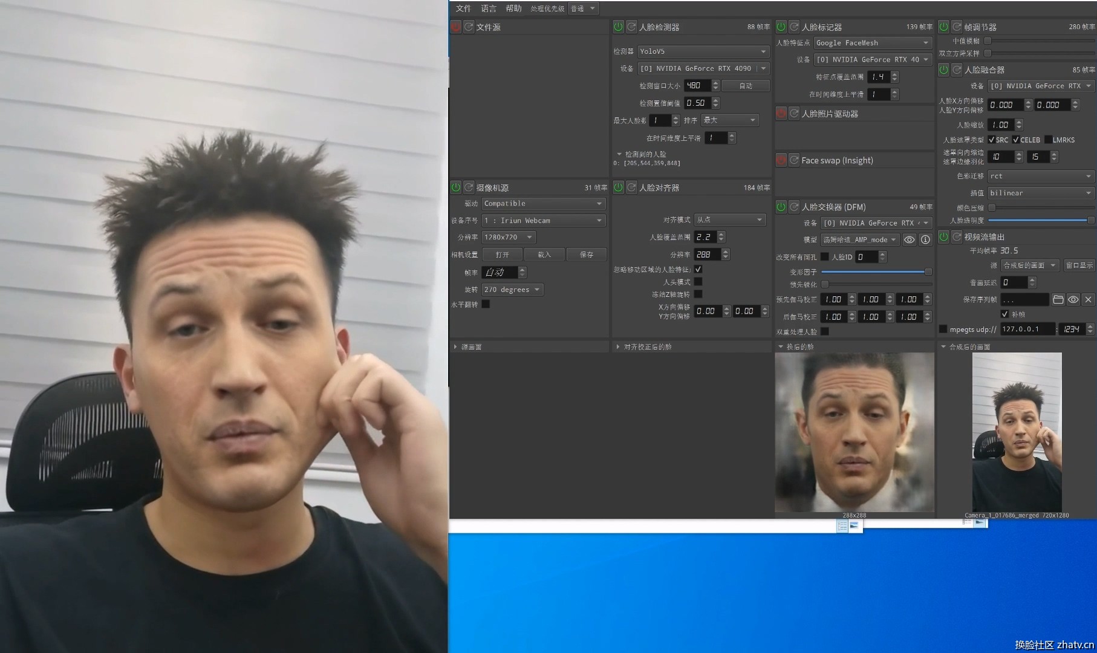
Task: Open the 270 degrees rotation dropdown
Action: pyautogui.click(x=512, y=290)
